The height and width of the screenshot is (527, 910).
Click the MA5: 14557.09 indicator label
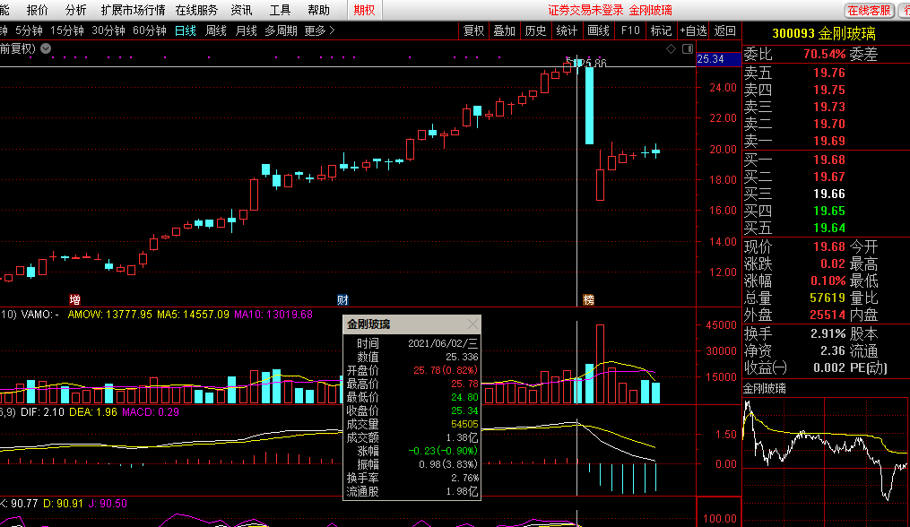click(x=194, y=315)
